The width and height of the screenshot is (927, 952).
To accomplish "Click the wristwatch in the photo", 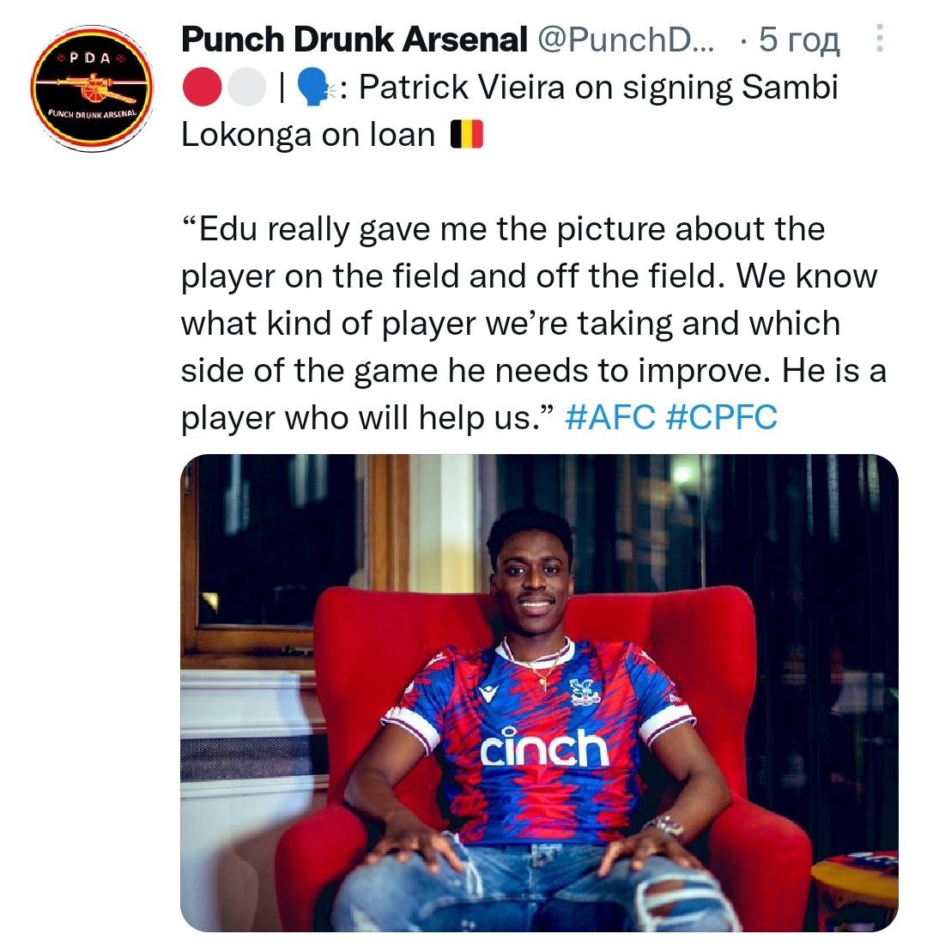I will 663,827.
